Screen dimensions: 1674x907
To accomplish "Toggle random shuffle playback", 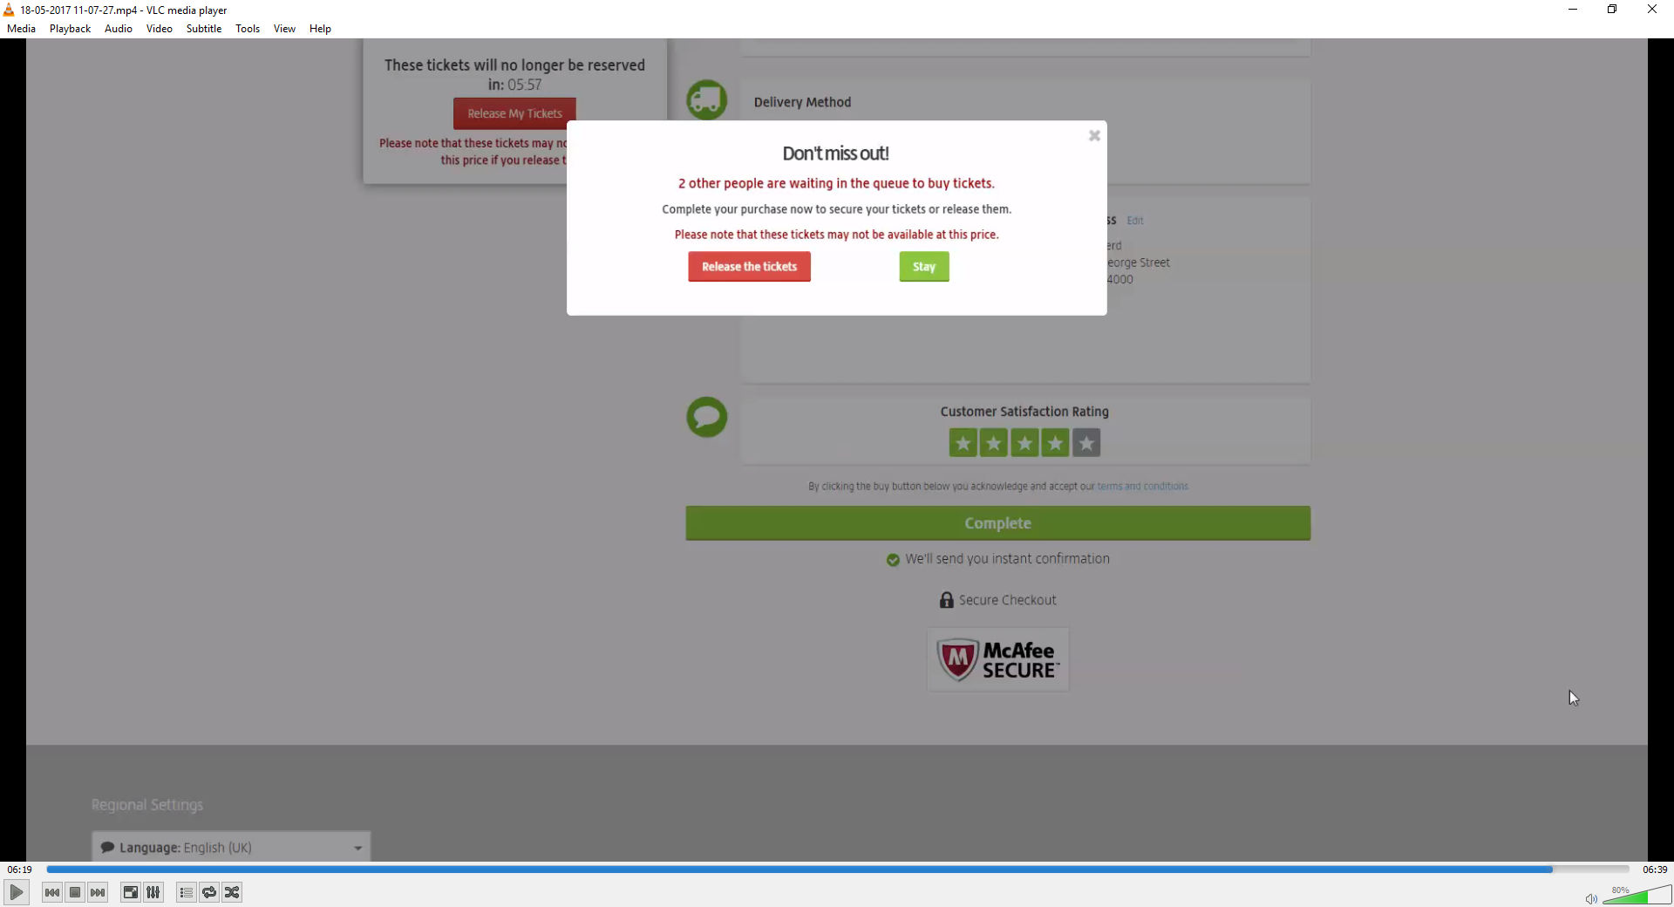I will click(232, 892).
